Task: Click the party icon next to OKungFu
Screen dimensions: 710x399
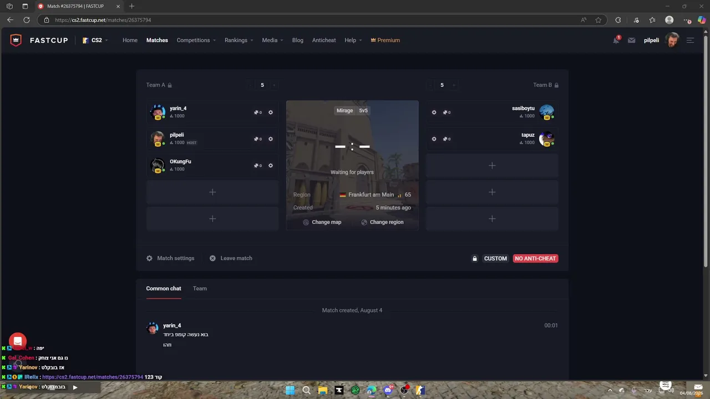Action: 257,166
